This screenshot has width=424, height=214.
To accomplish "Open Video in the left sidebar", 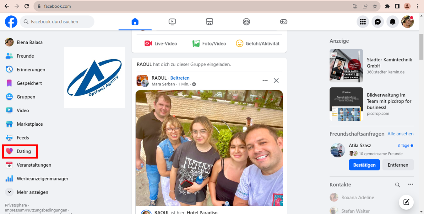I will click(17, 111).
